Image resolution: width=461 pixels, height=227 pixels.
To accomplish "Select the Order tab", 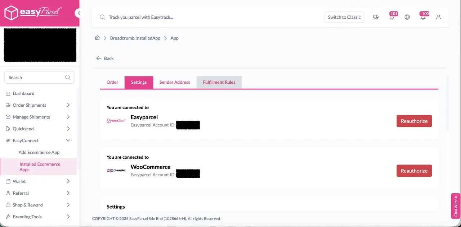I will 112,82.
